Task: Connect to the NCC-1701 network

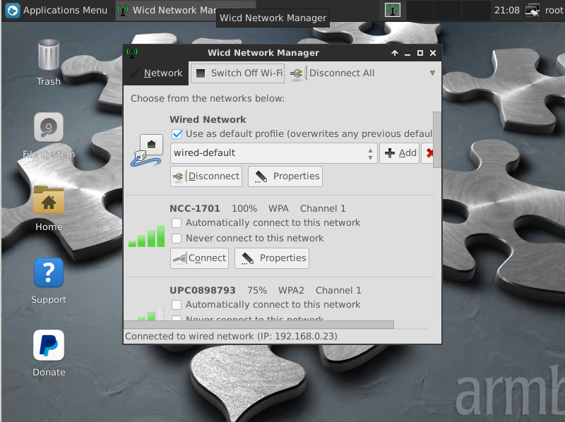Action: [199, 258]
